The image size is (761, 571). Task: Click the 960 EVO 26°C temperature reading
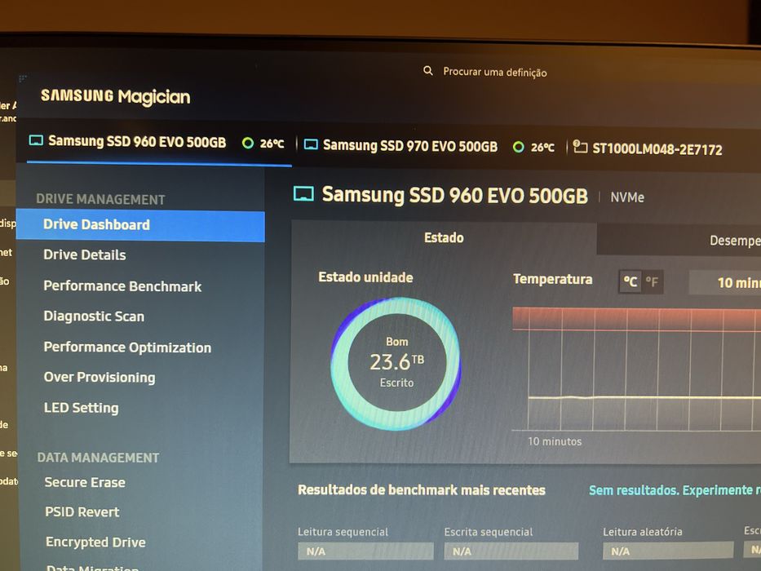(272, 144)
